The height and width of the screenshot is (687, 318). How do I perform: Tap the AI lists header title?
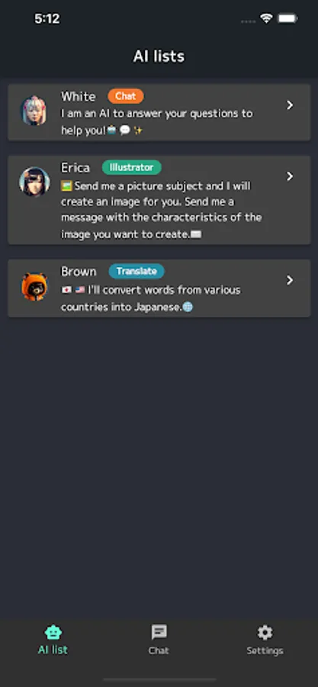pyautogui.click(x=159, y=56)
